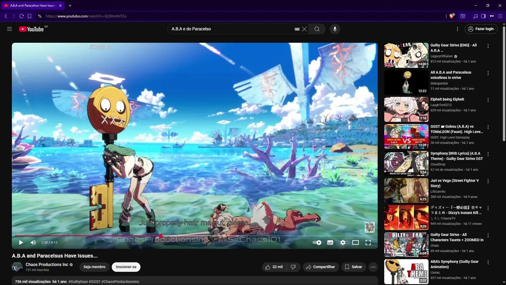Open the player settings gear
This screenshot has height=285, width=506.
pos(343,243)
